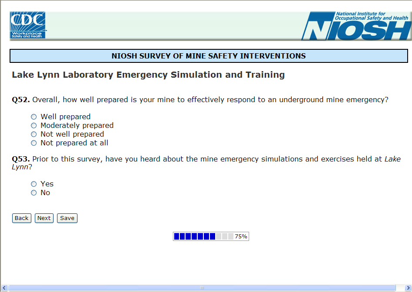Click the Lake Lynn Laboratory section heading
This screenshot has height=292, width=412.
[148, 75]
